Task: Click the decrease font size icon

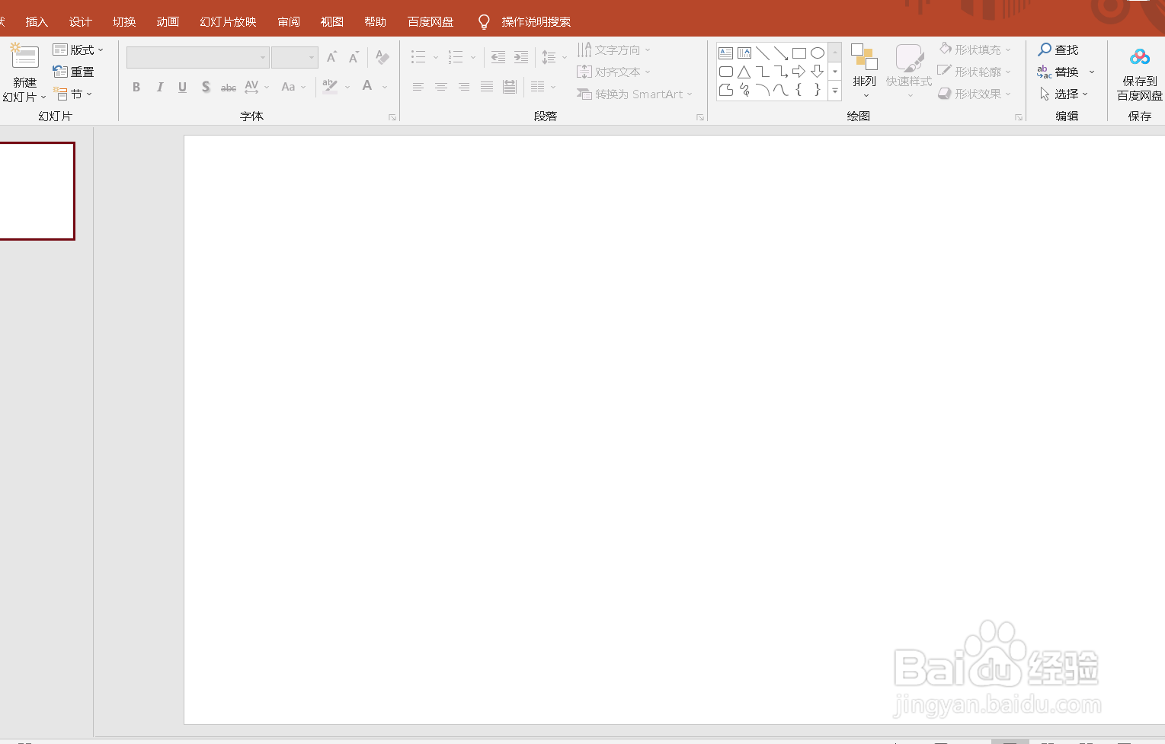Action: coord(354,57)
